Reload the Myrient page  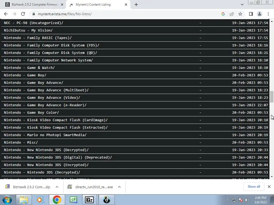click(x=23, y=14)
